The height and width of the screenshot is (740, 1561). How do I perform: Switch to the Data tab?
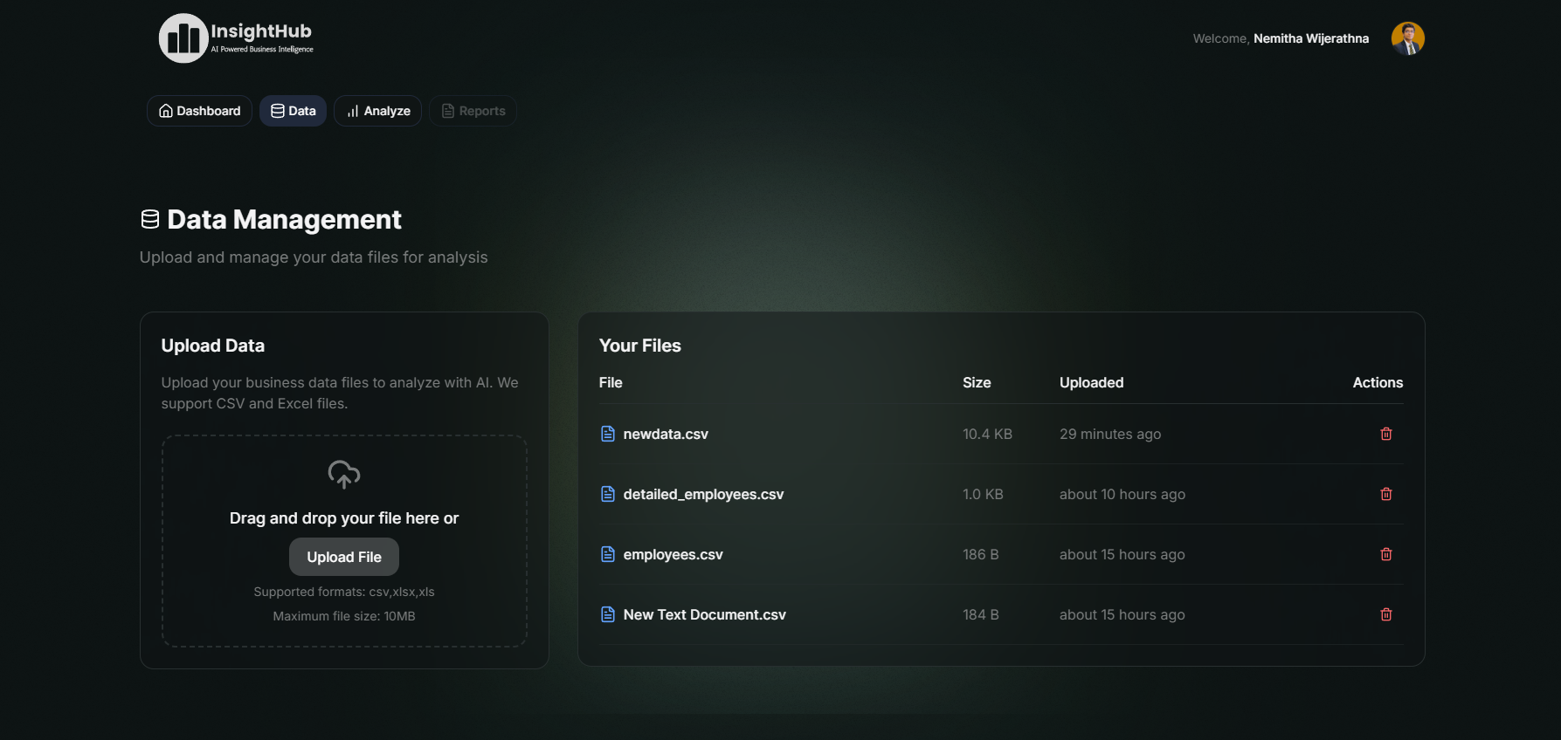click(293, 111)
